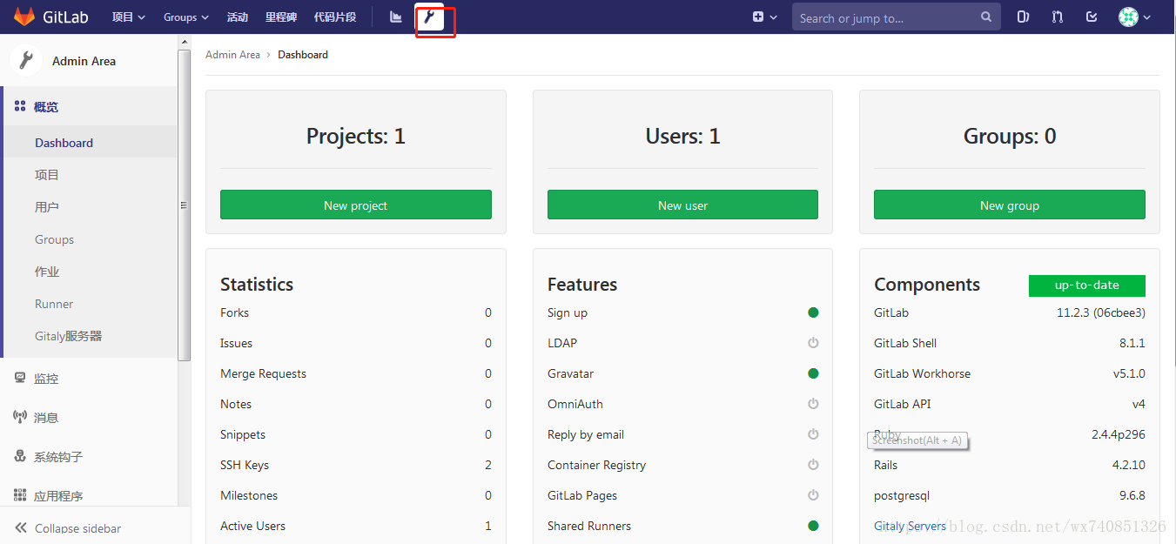Click the GitLab version 11.2.3 (06cbee3) text
This screenshot has height=544, width=1176.
[x=1100, y=312]
